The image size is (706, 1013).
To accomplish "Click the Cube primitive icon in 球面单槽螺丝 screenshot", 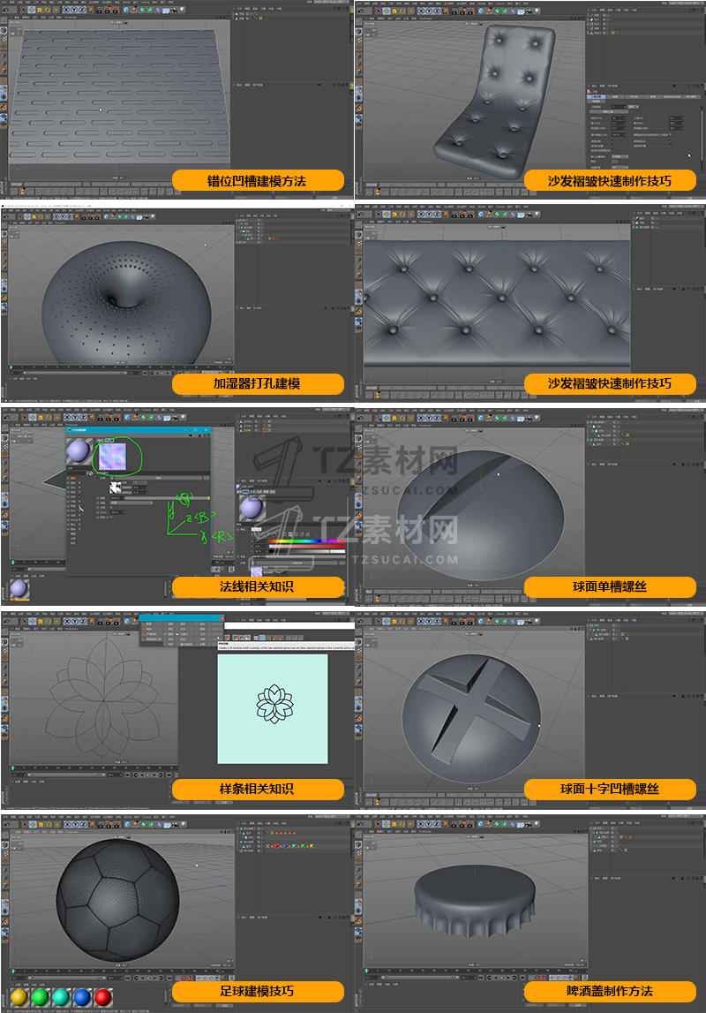I will coord(481,418).
